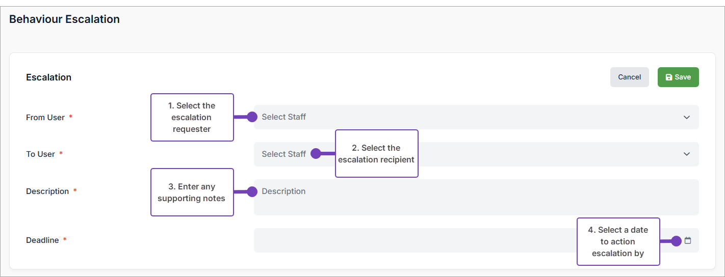725x277 pixels.
Task: Open the calendar icon in Deadline field
Action: click(688, 240)
